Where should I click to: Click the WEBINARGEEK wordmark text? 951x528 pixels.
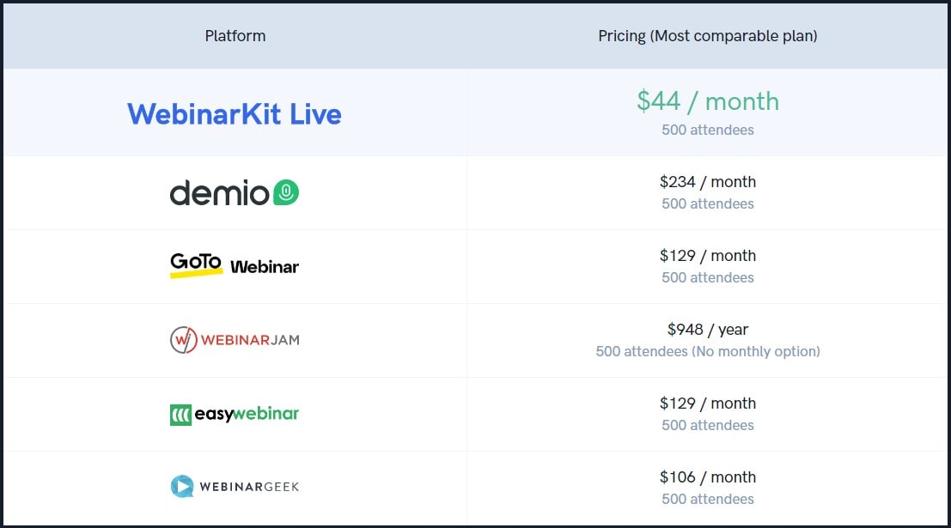coord(249,487)
